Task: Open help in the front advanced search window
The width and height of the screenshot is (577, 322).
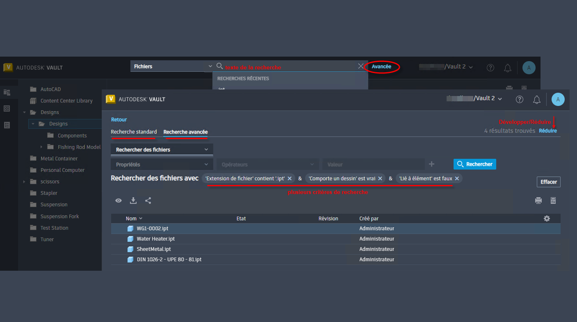Action: 520,99
